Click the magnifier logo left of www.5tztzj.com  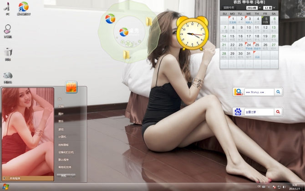coord(238,92)
